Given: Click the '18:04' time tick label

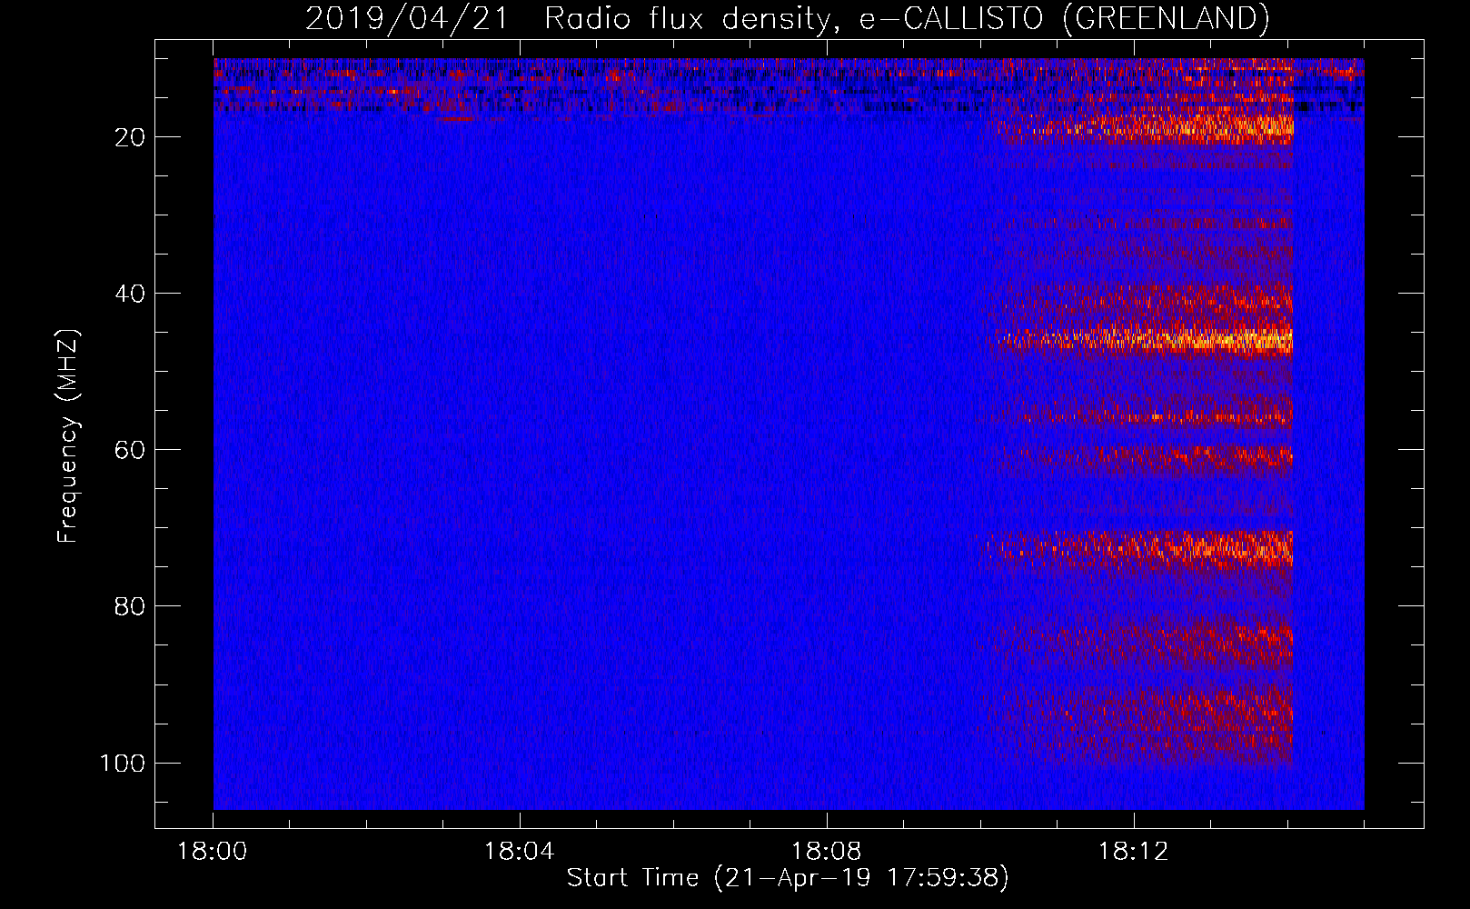Looking at the screenshot, I should pyautogui.click(x=520, y=852).
